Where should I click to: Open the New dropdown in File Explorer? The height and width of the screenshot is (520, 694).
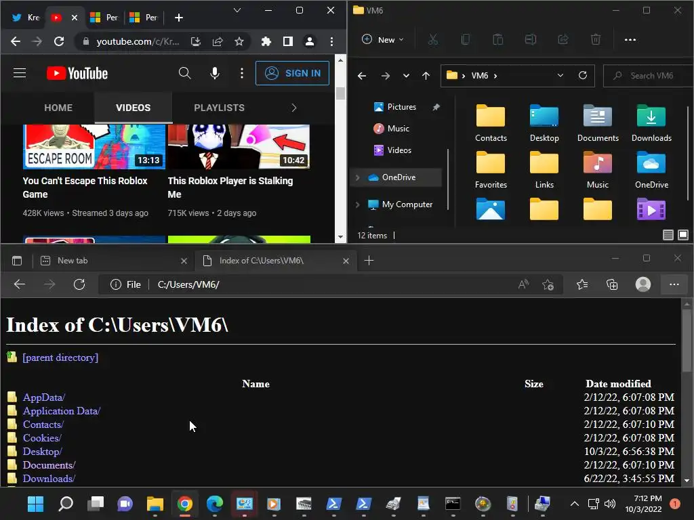(382, 40)
